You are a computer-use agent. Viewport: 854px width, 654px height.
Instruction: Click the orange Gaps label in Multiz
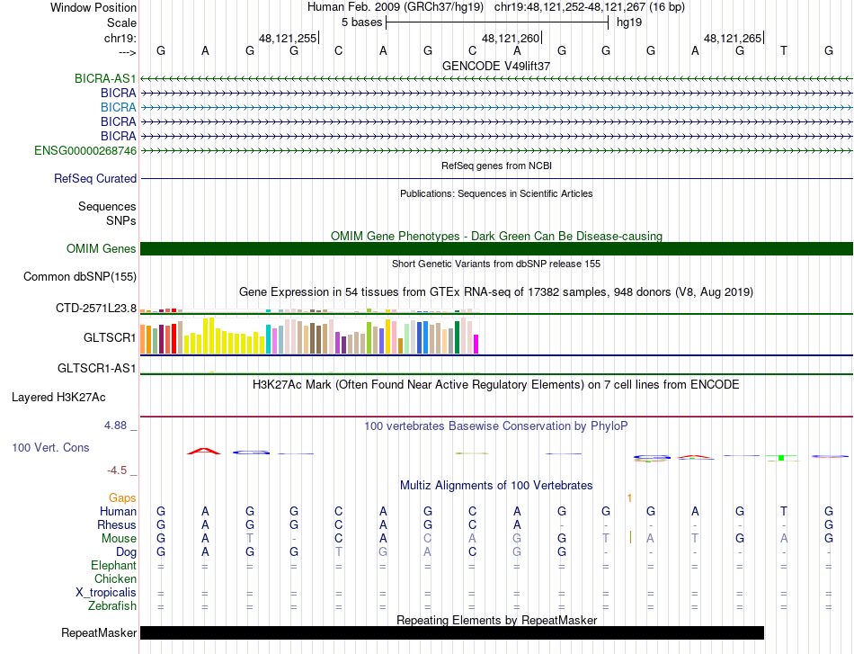point(122,497)
